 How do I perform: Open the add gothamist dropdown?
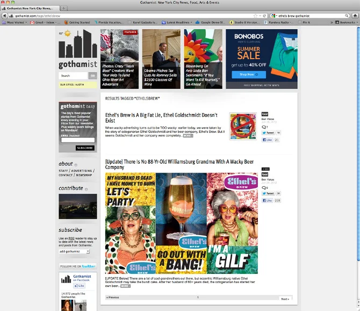pyautogui.click(x=74, y=251)
